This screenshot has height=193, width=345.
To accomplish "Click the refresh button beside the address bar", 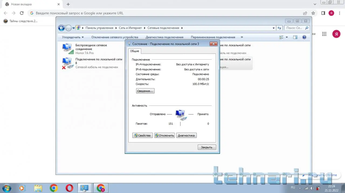I will point(279,28).
